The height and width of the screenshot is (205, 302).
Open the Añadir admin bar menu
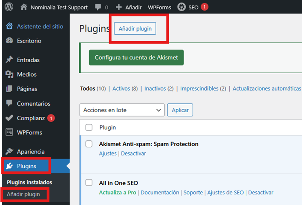133,7
